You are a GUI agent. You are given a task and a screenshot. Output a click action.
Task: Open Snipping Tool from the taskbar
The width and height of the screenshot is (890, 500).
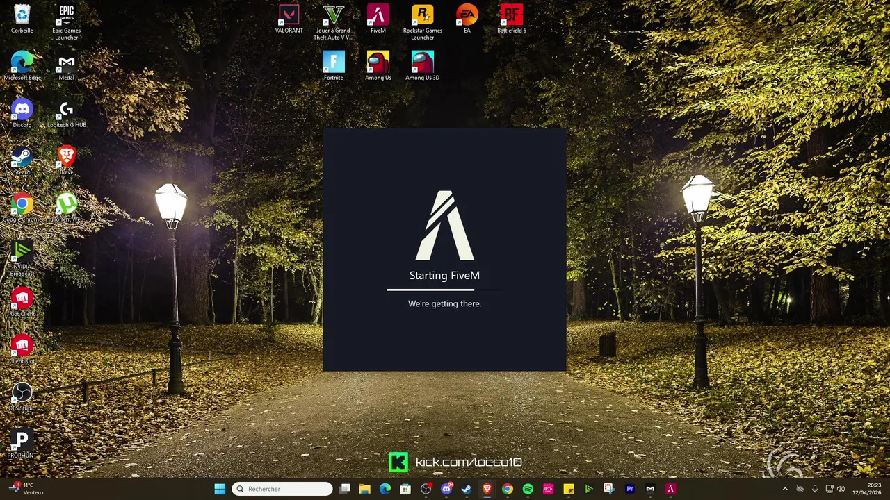pyautogui.click(x=609, y=489)
